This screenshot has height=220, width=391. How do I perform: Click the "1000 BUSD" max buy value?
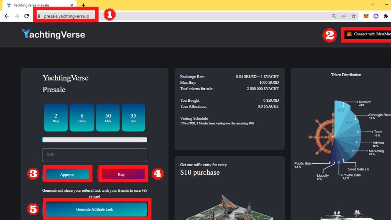(269, 83)
